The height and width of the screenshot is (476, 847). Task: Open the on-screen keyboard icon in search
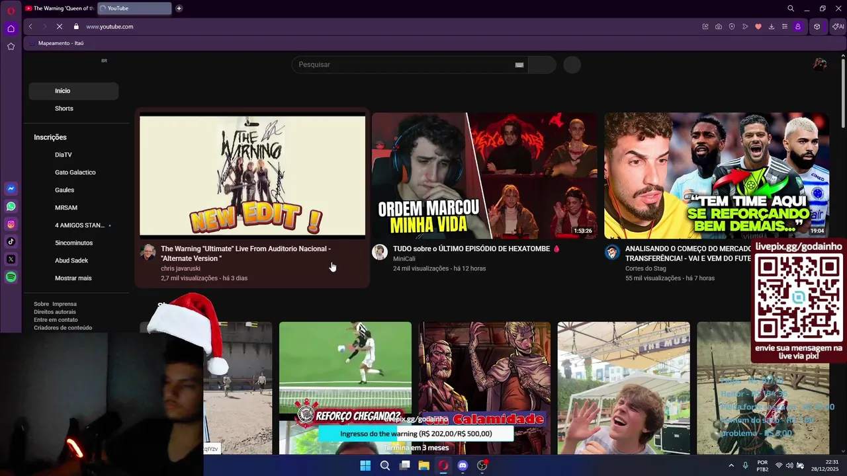(519, 65)
